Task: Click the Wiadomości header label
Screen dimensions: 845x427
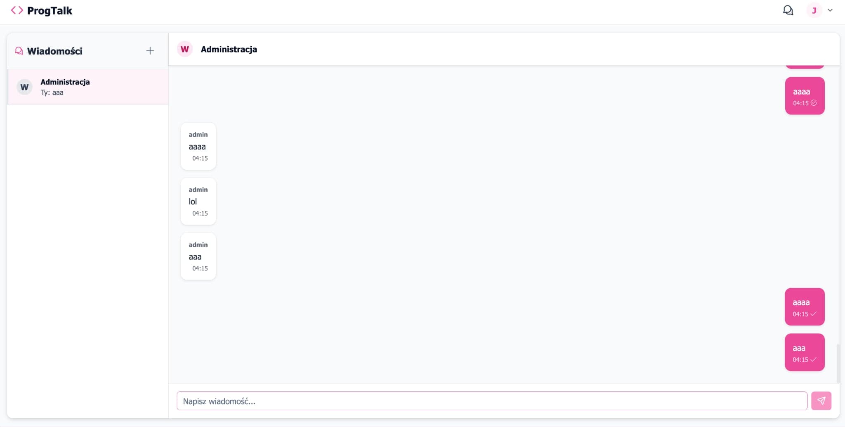Action: (x=55, y=51)
